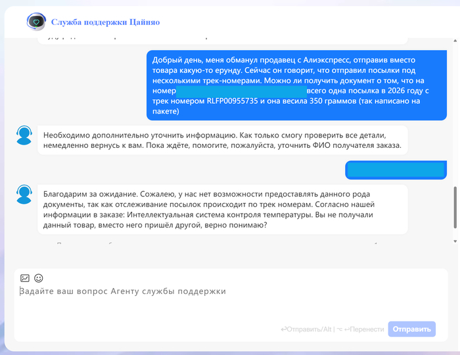Click the Cainiao robot logo in header
Screen dimensions: 460x355
click(36, 22)
